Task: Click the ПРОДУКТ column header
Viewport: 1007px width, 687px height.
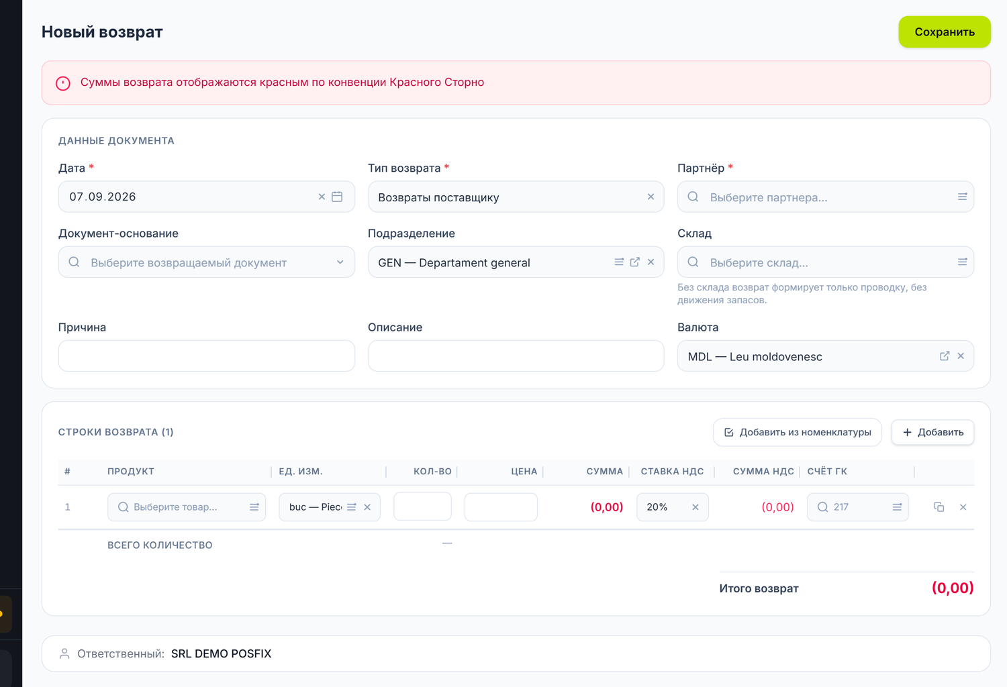Action: (x=131, y=472)
